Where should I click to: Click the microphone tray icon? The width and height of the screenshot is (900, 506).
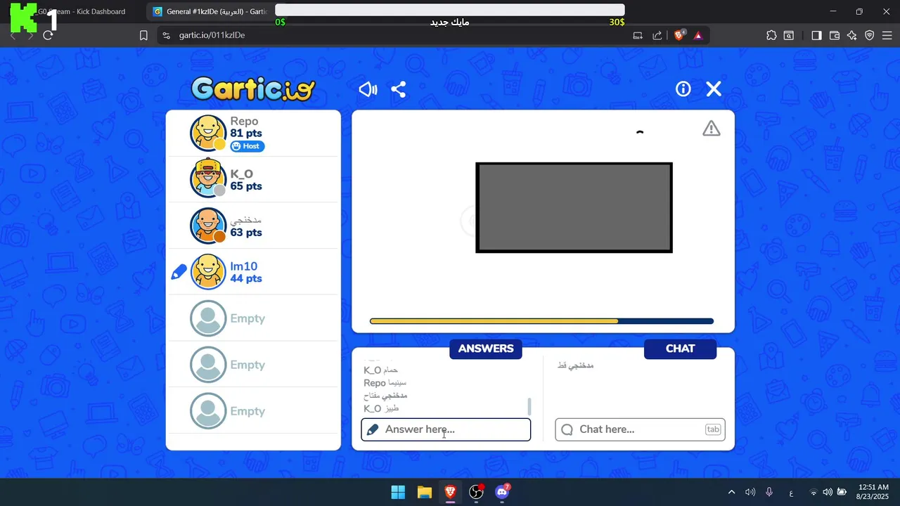(x=769, y=492)
